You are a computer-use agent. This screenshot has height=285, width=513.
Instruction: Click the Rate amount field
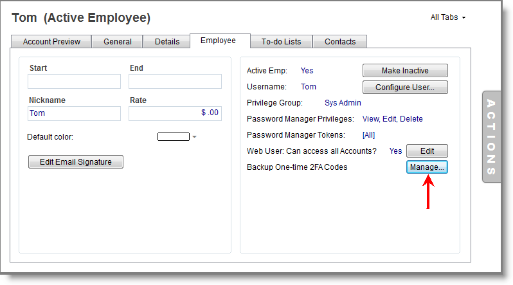(175, 113)
